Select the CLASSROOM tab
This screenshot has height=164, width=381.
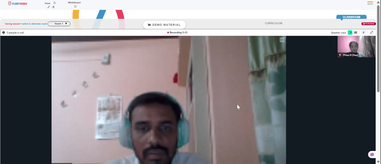pos(351,17)
